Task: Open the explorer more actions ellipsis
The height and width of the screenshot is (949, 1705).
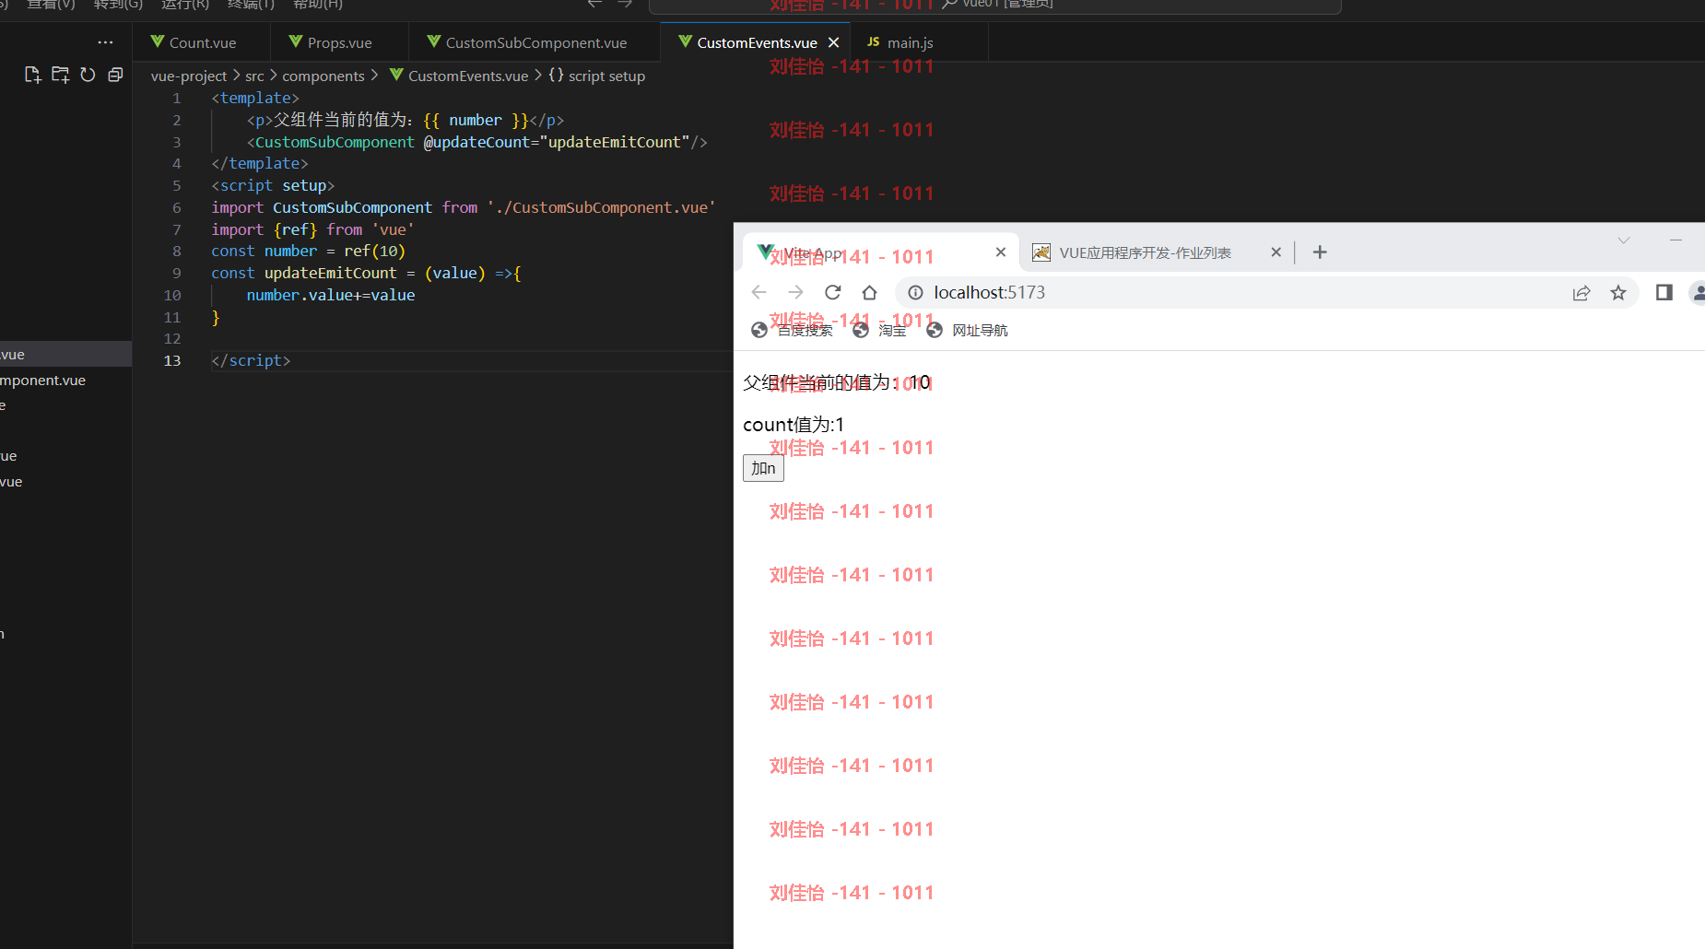Action: coord(105,42)
